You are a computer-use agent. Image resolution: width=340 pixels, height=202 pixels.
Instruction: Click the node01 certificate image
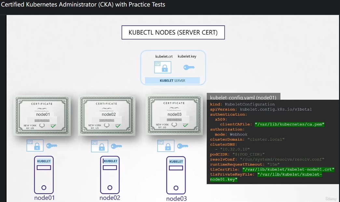coord(42,115)
